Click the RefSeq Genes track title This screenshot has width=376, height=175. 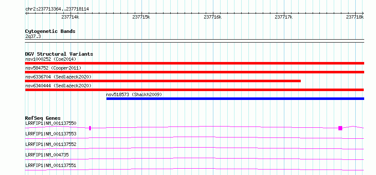tap(43, 118)
